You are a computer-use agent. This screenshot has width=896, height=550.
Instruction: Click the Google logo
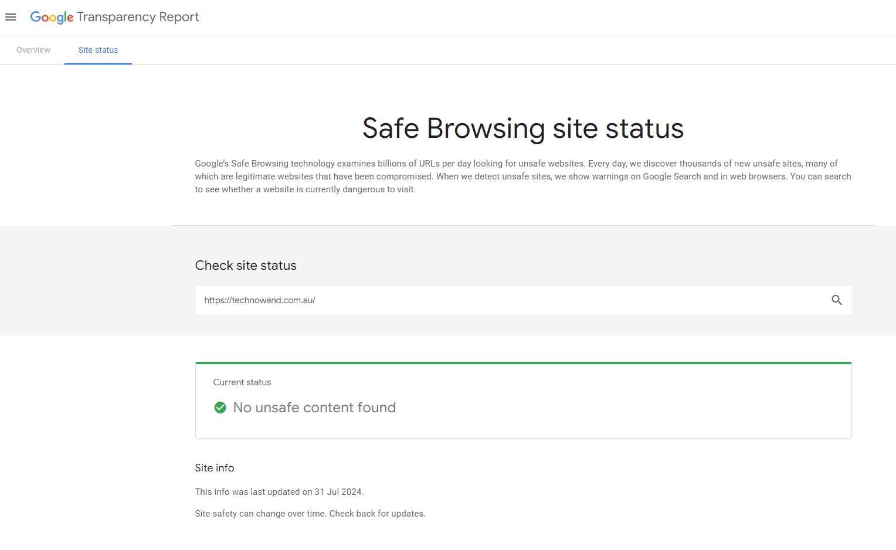pyautogui.click(x=52, y=17)
